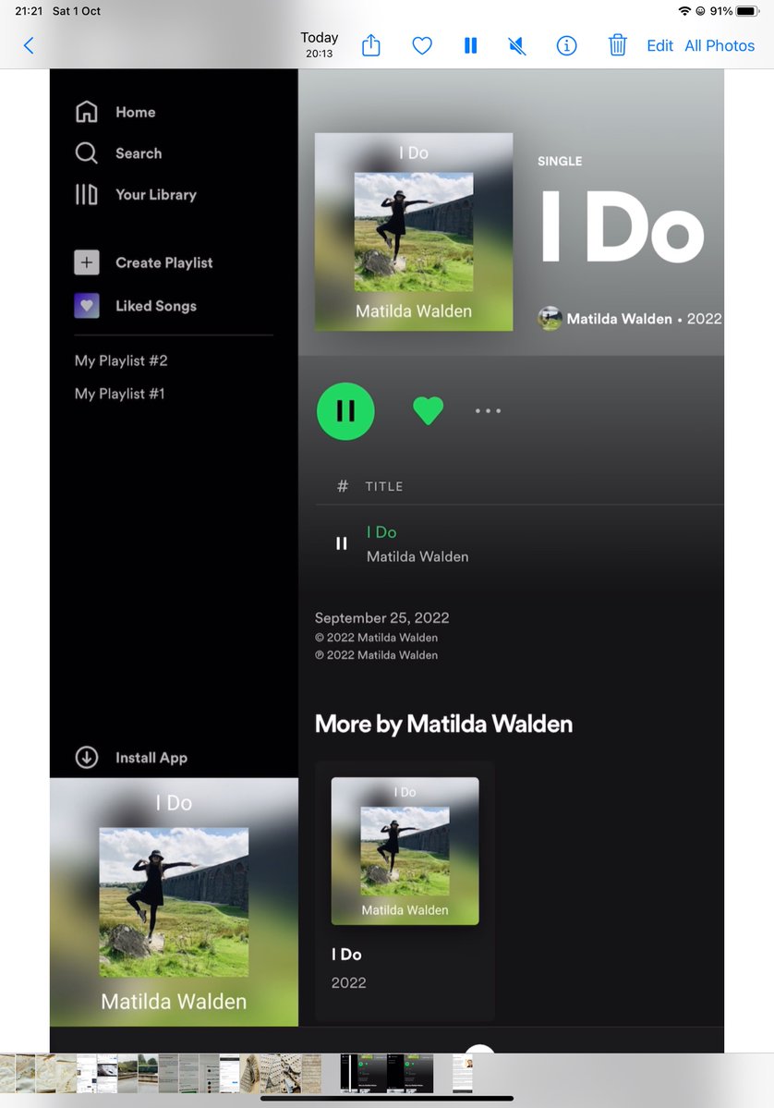The height and width of the screenshot is (1108, 774).
Task: Open the Spotify Home icon
Action: point(86,112)
